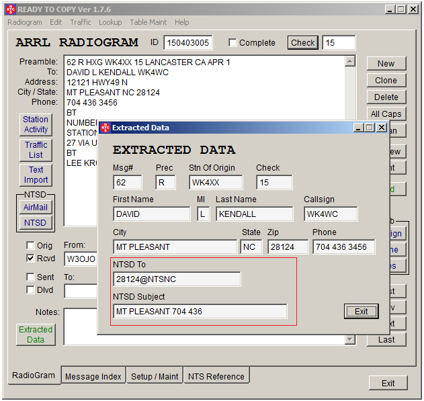Click the Stn Of Origin field
This screenshot has width=424, height=401.
[x=216, y=183]
